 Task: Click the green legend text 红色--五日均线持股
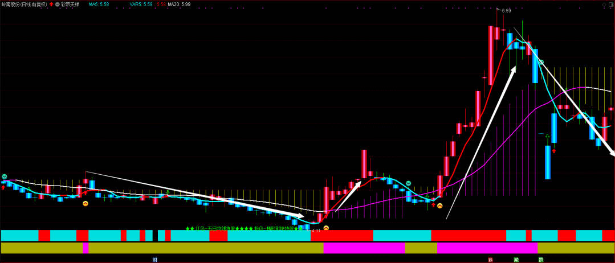(x=214, y=228)
